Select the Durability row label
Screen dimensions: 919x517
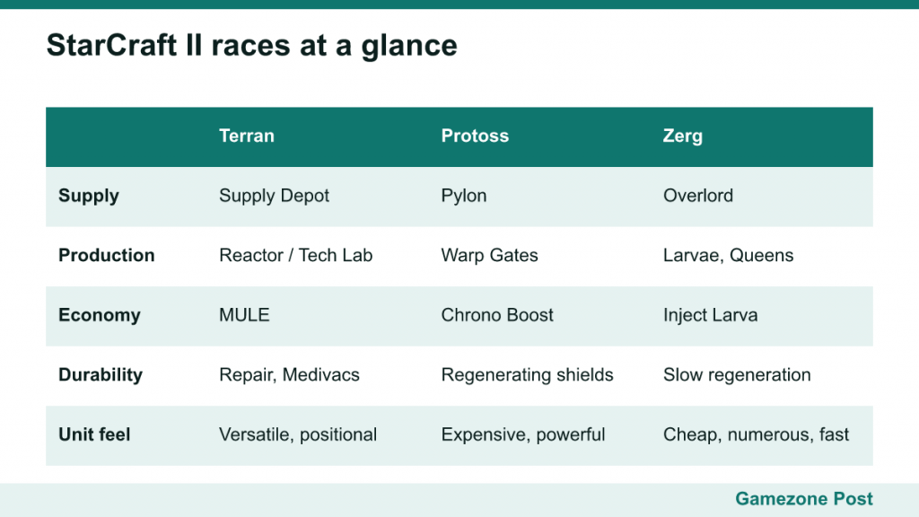coord(101,375)
